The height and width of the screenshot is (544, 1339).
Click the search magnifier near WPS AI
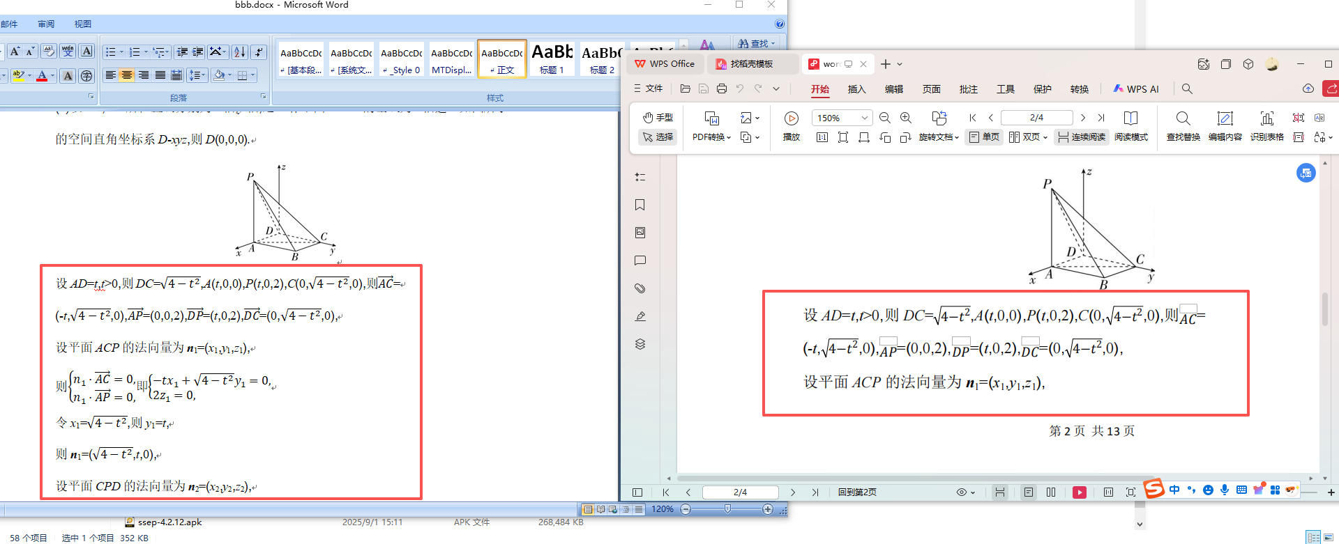[x=1187, y=88]
